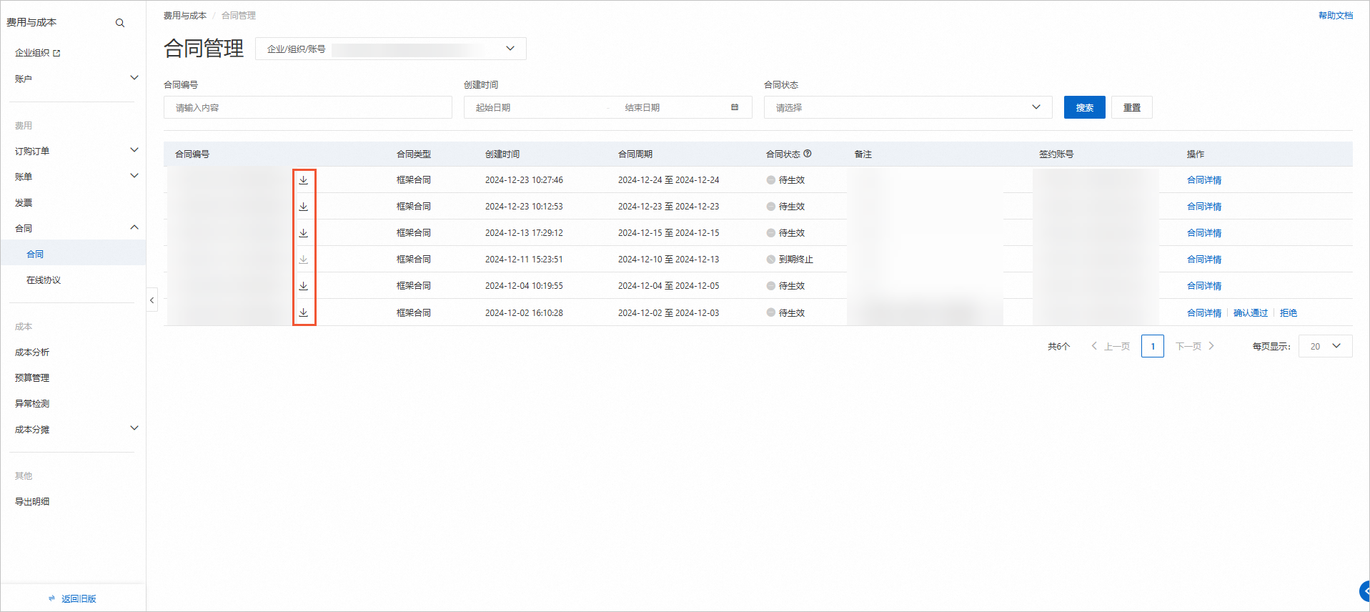The width and height of the screenshot is (1370, 612).
Task: Click the blue floating widget at bottom right
Action: [x=1364, y=591]
